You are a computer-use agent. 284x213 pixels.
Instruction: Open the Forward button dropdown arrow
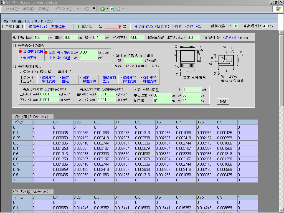click(123, 9)
